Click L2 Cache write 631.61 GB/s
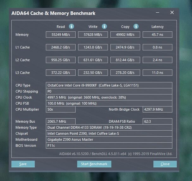Image resolution: width=192 pixels, height=181 pixels. coord(93,60)
